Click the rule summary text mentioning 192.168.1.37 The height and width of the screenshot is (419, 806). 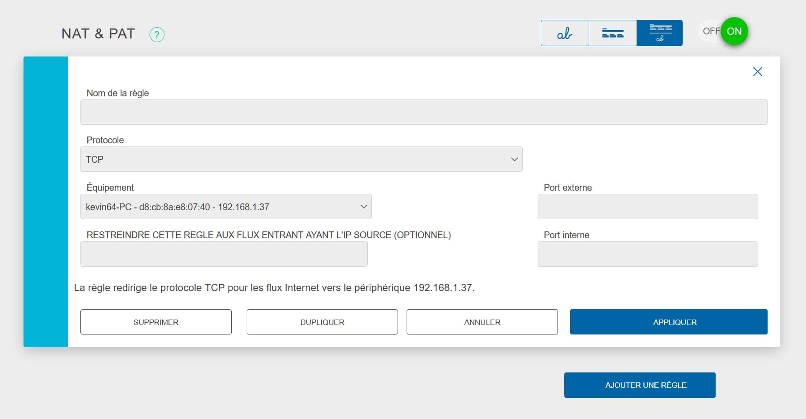tap(274, 288)
